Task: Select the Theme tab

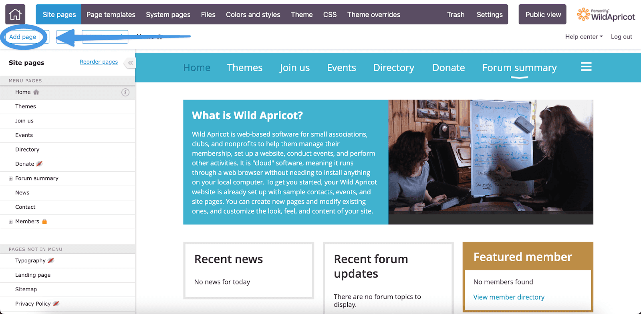Action: click(302, 14)
